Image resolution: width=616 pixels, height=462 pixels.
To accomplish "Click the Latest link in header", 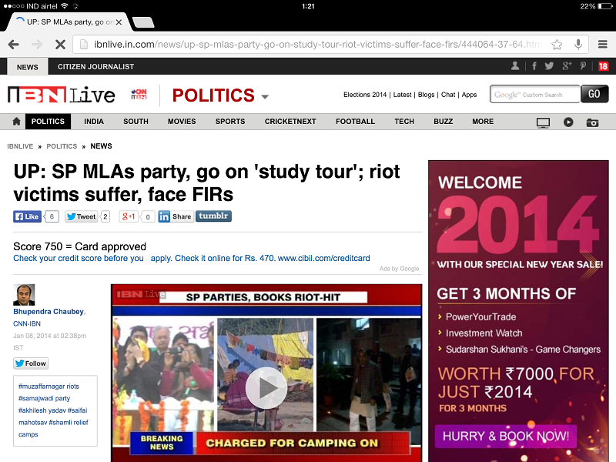I will tap(402, 95).
